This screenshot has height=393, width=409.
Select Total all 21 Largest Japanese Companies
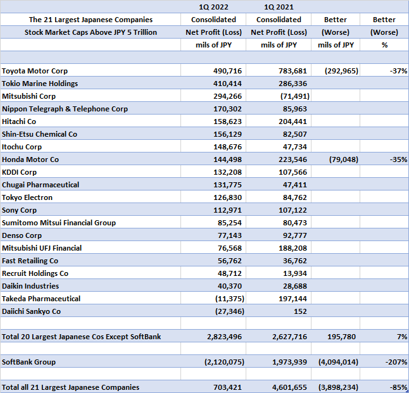(70, 387)
